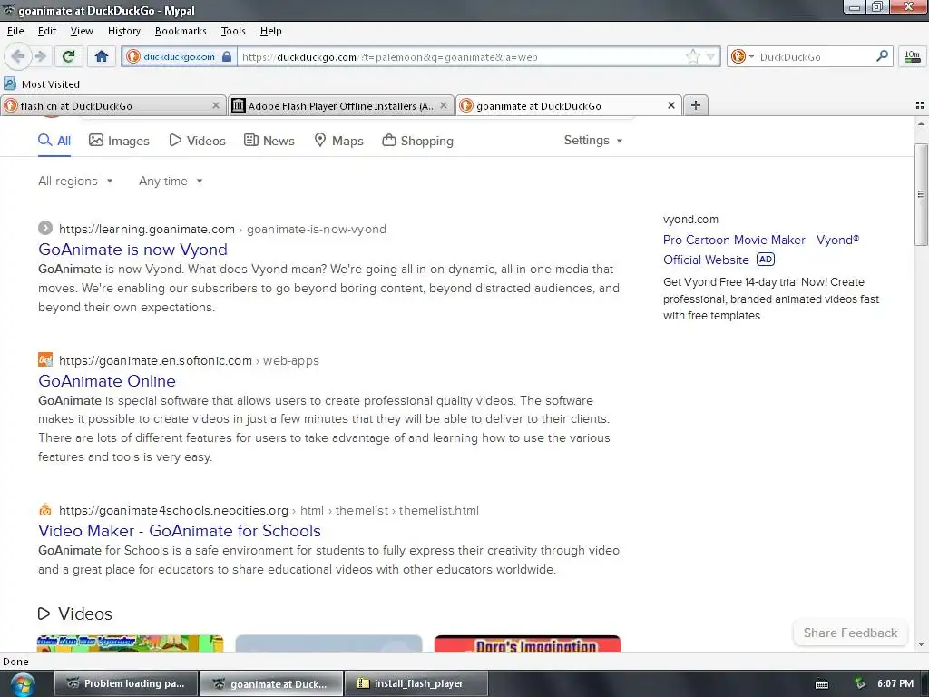
Task: Click the on-screen keyboard tray icon
Action: tap(822, 684)
